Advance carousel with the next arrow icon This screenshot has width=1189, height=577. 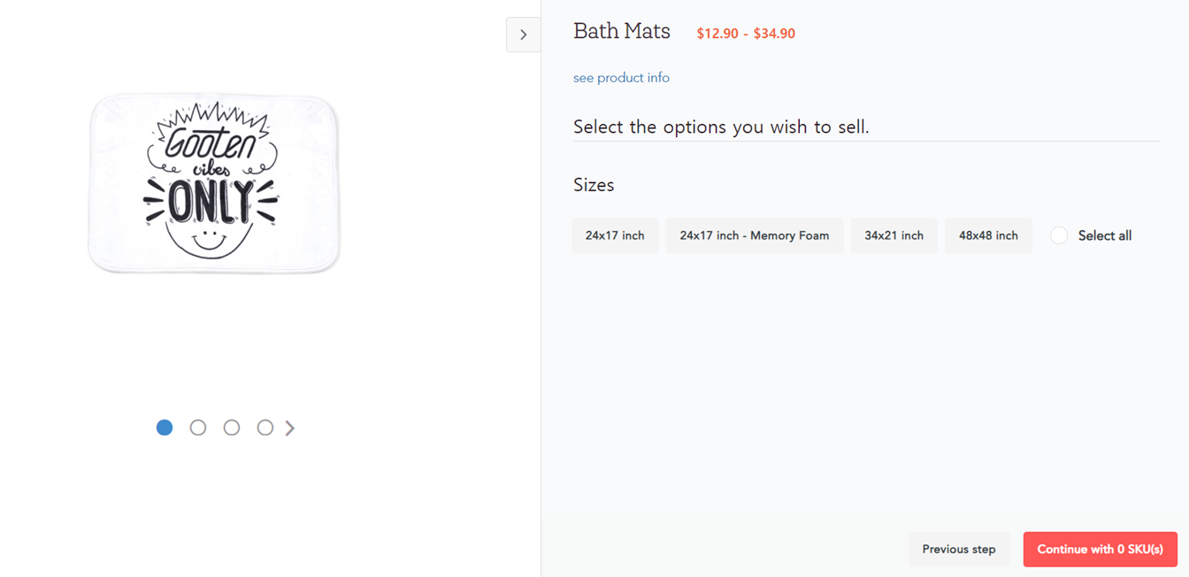(x=290, y=427)
